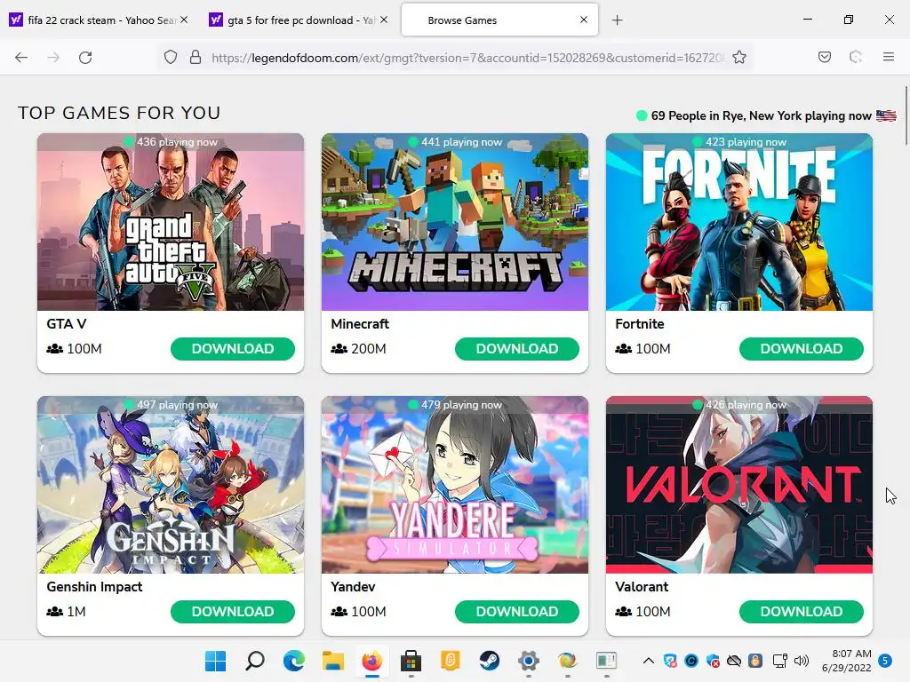The width and height of the screenshot is (910, 682).
Task: Close the Browse Games tab
Action: point(584,20)
